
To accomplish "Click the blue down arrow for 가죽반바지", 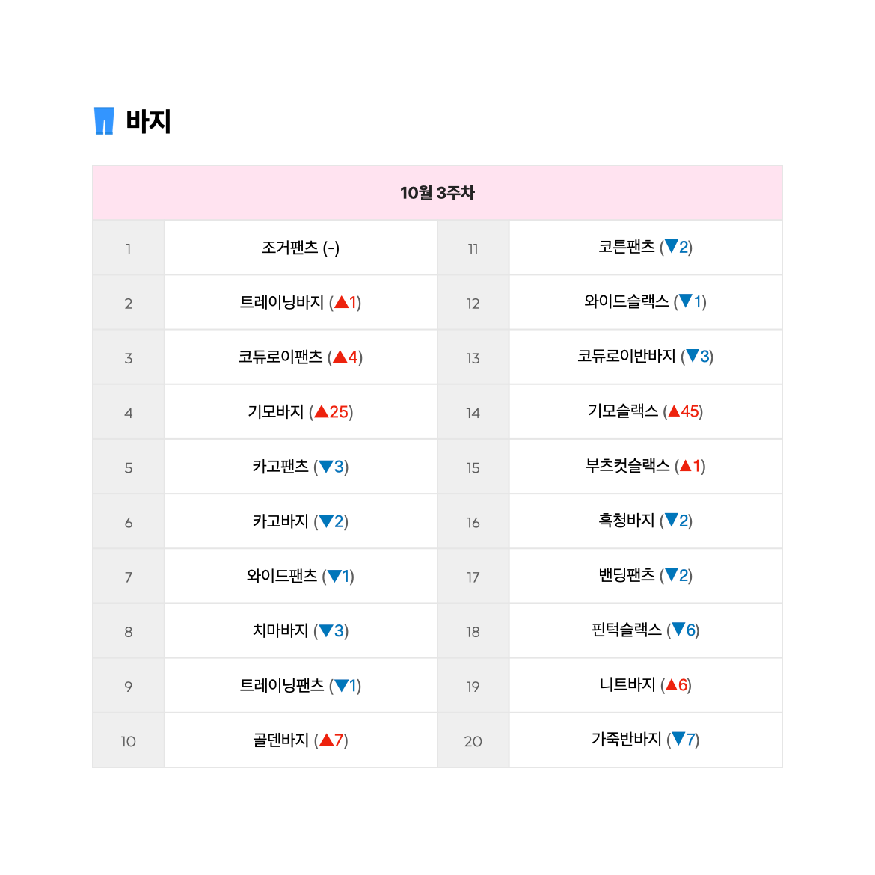I will [x=678, y=739].
